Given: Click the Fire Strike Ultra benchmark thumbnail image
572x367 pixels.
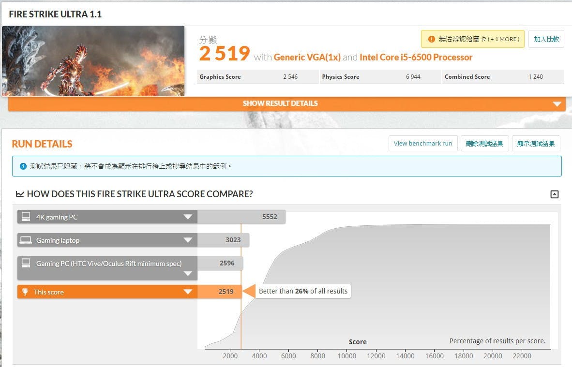Looking at the screenshot, I should 93,61.
